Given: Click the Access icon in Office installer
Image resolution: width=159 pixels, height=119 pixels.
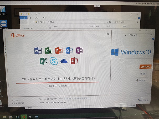Looking at the screenshot, I should click(74, 61).
